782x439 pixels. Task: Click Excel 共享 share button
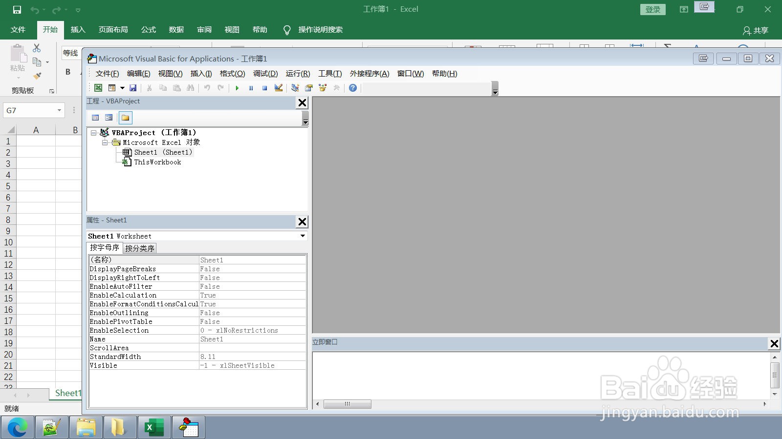click(x=756, y=30)
